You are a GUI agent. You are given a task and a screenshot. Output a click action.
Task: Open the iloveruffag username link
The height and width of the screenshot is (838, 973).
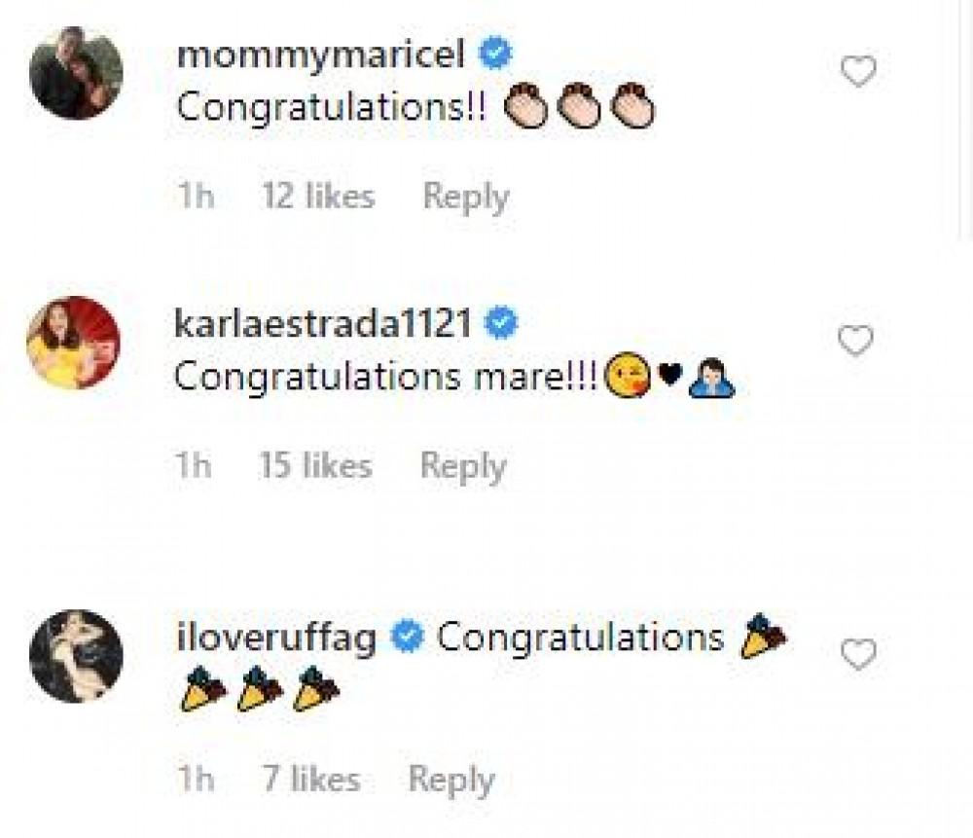pyautogui.click(x=275, y=639)
